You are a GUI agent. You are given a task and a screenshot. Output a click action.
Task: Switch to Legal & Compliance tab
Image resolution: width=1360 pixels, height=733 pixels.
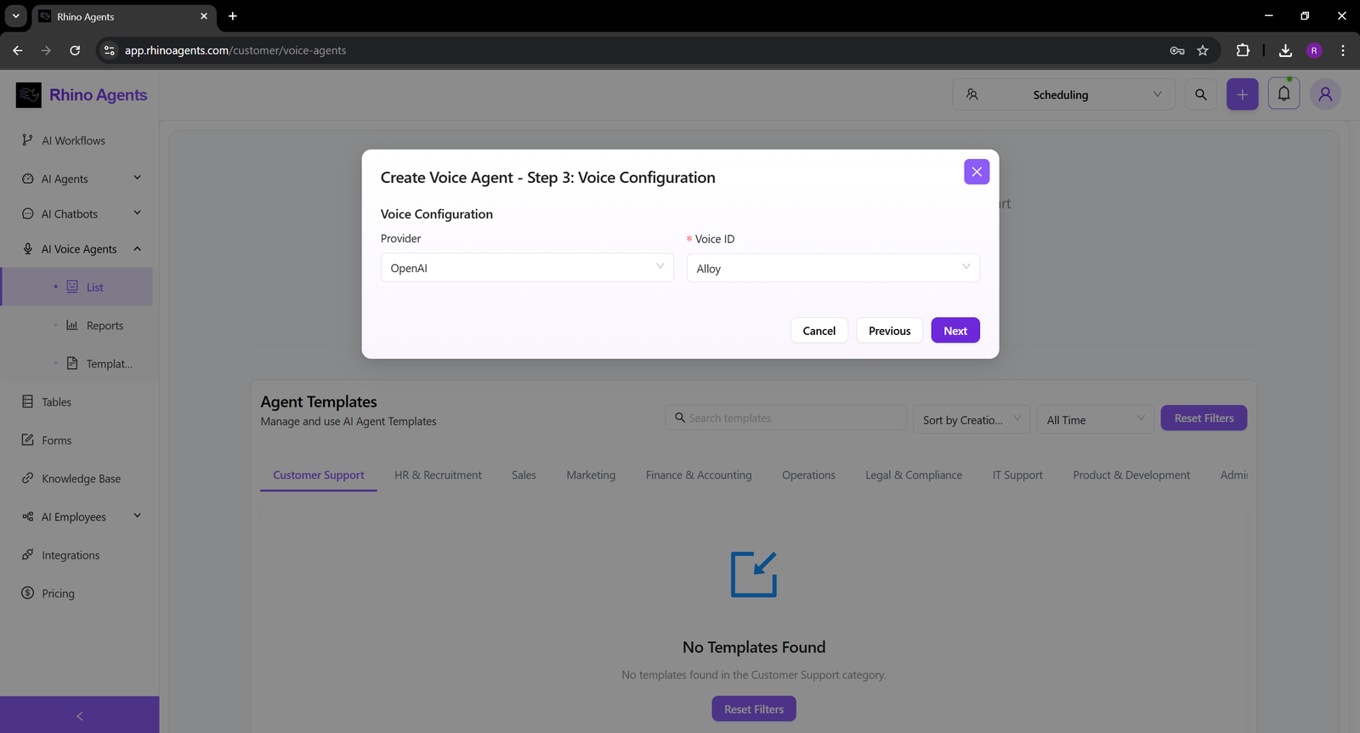[x=914, y=475]
